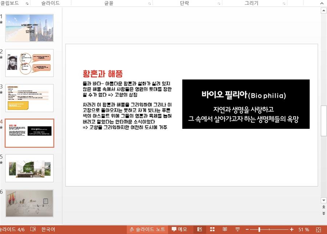
Task: Select slide 2 portrait thumbnail
Action: [29, 63]
